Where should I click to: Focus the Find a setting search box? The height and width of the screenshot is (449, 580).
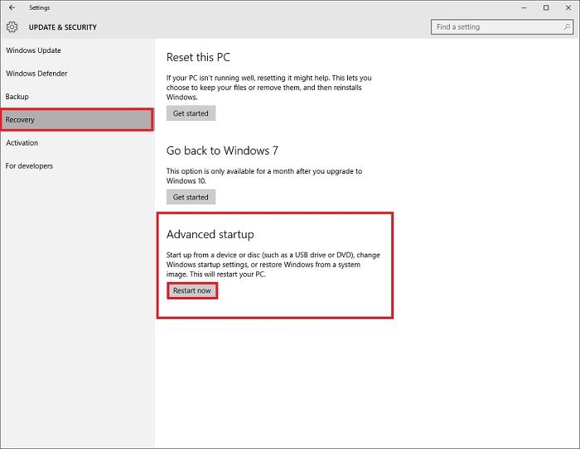click(x=502, y=27)
